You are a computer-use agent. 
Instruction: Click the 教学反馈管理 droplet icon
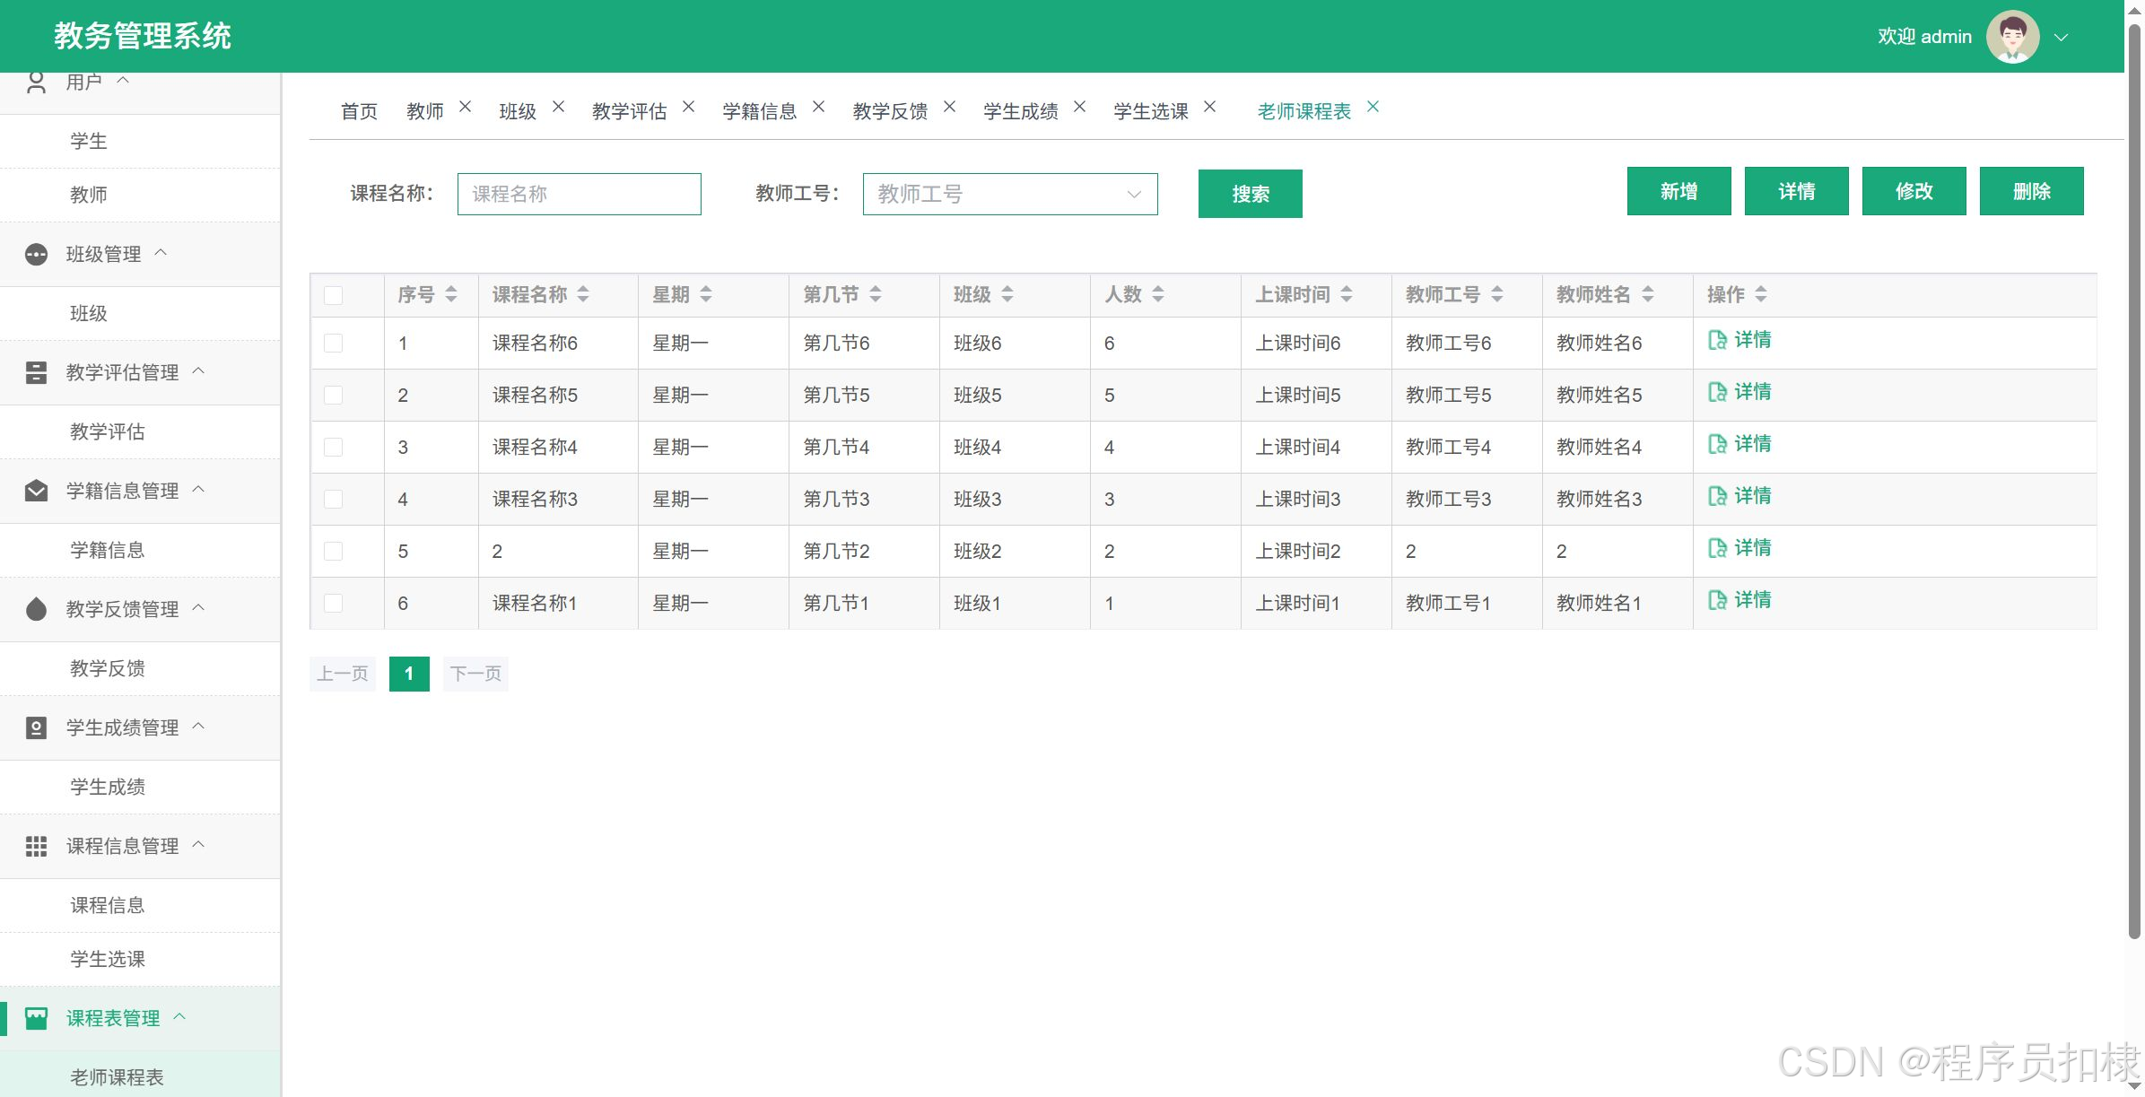coord(36,610)
